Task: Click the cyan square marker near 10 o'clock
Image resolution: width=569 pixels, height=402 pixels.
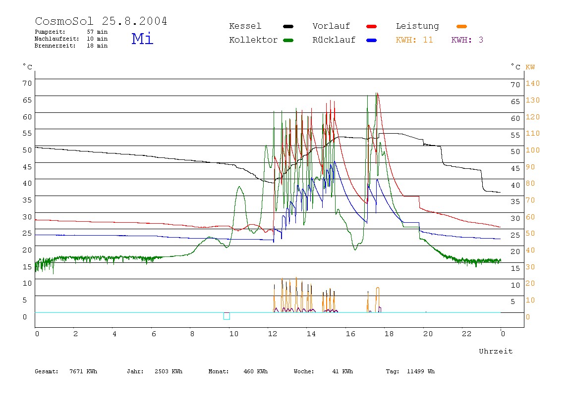Action: coord(227,316)
